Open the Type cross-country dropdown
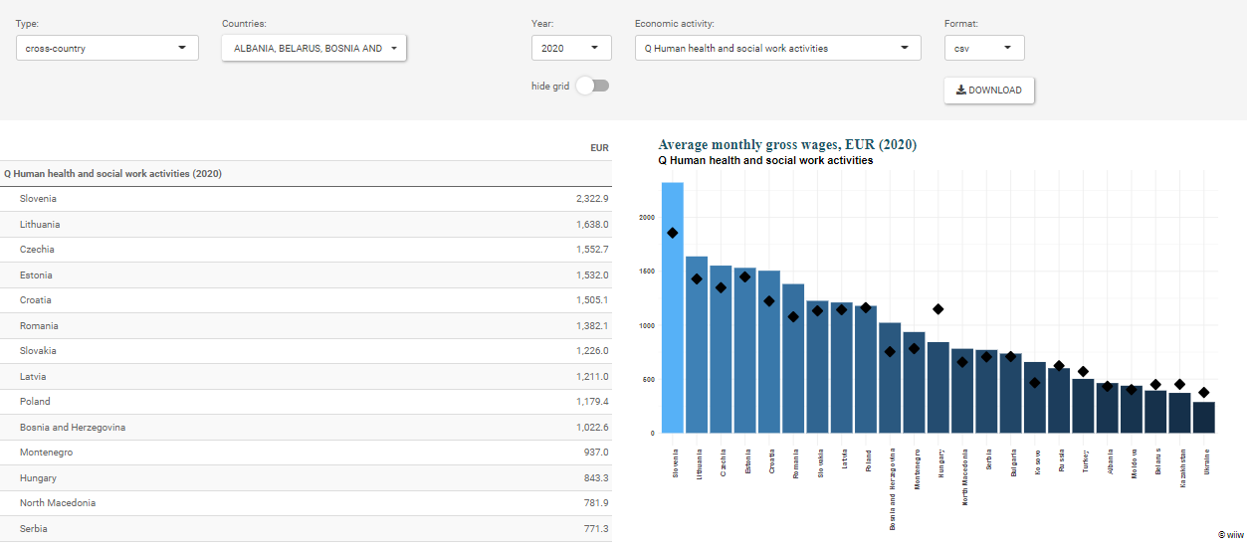Screen dimensions: 1250x547 pos(106,48)
